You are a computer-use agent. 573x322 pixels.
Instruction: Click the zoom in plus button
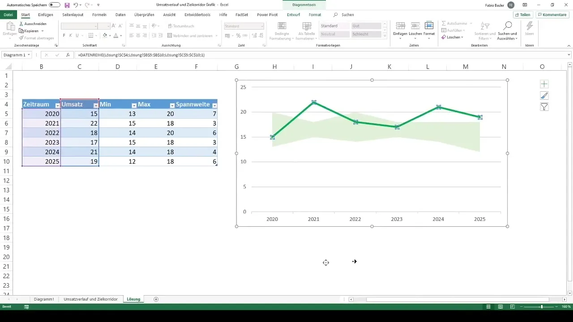pos(556,307)
